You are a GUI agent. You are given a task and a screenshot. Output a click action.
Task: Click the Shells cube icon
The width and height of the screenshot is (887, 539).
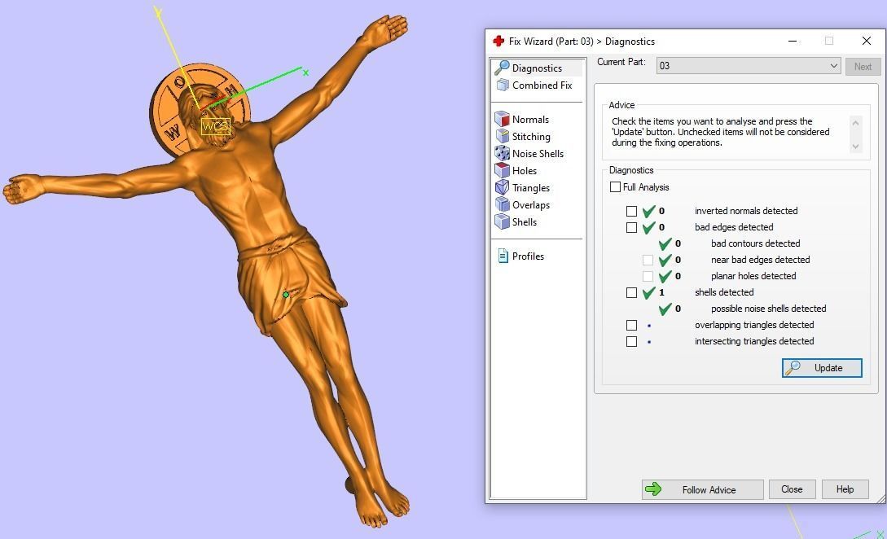[x=502, y=221]
